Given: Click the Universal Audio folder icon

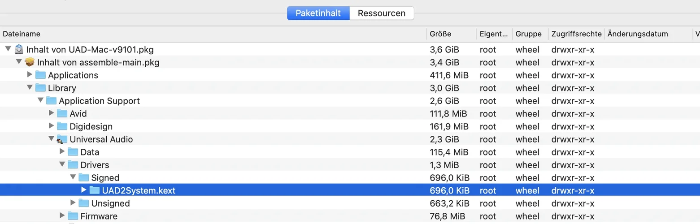Looking at the screenshot, I should (x=62, y=139).
